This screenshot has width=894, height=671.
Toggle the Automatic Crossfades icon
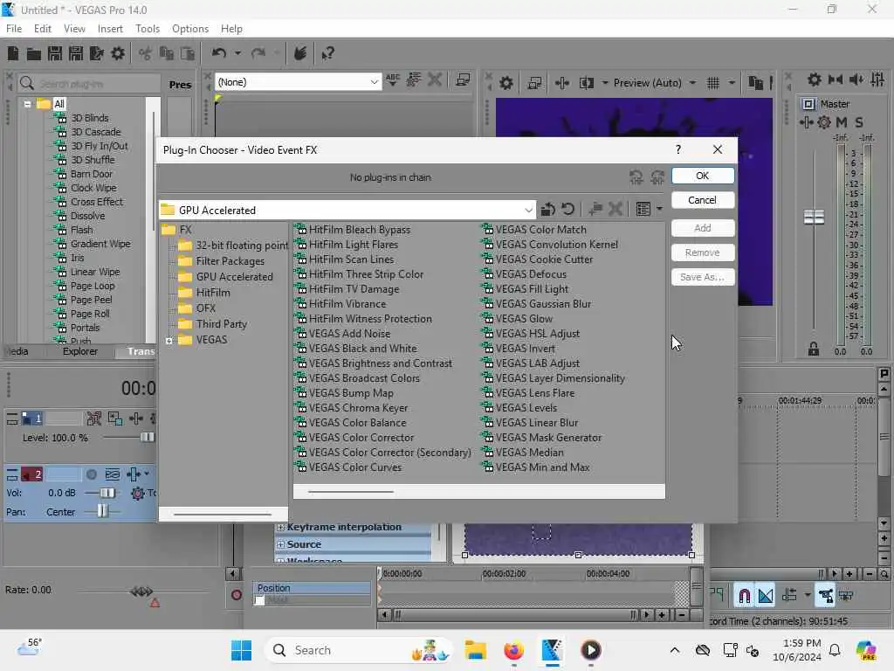pos(766,596)
